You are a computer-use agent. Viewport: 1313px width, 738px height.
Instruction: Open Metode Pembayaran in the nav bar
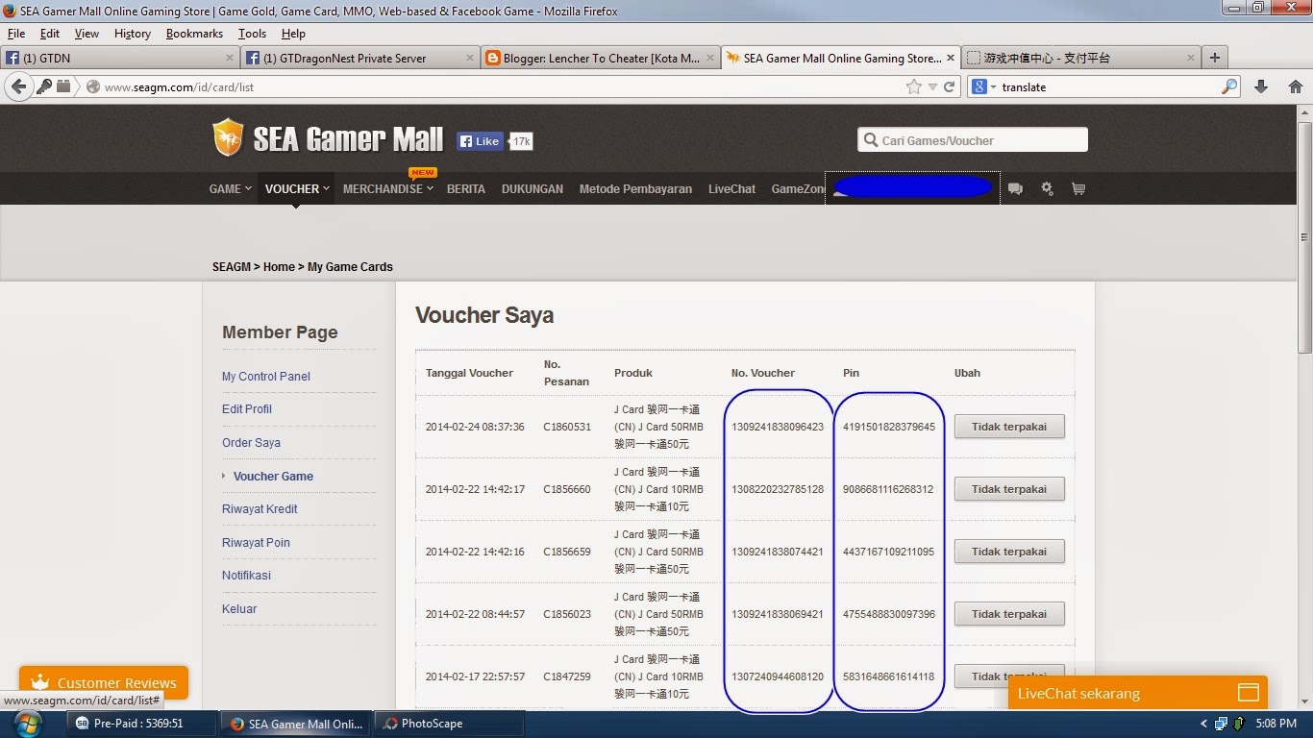[x=635, y=189]
